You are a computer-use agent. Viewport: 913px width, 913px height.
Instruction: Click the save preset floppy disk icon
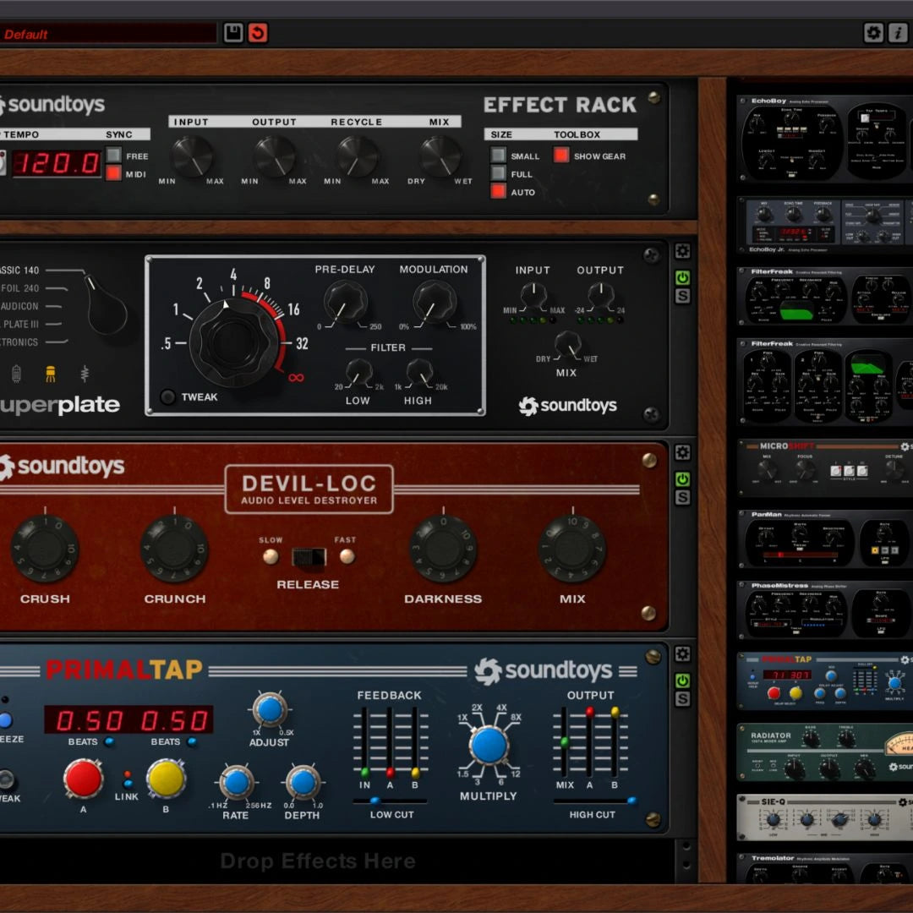[233, 33]
